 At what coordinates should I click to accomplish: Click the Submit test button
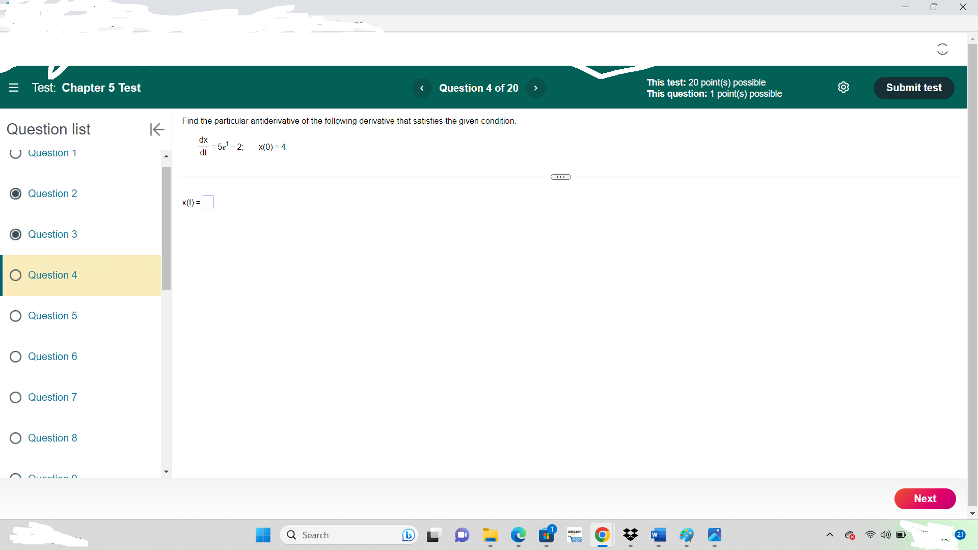coord(913,88)
